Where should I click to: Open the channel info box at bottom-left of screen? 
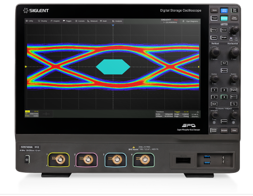point(32,114)
